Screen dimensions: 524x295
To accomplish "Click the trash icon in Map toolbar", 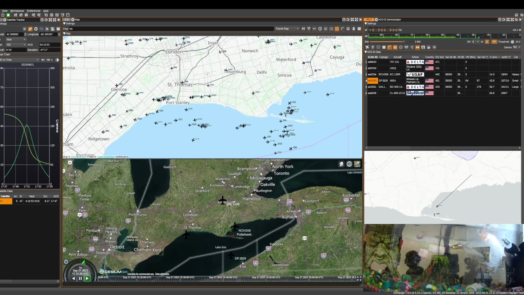I will click(x=354, y=29).
